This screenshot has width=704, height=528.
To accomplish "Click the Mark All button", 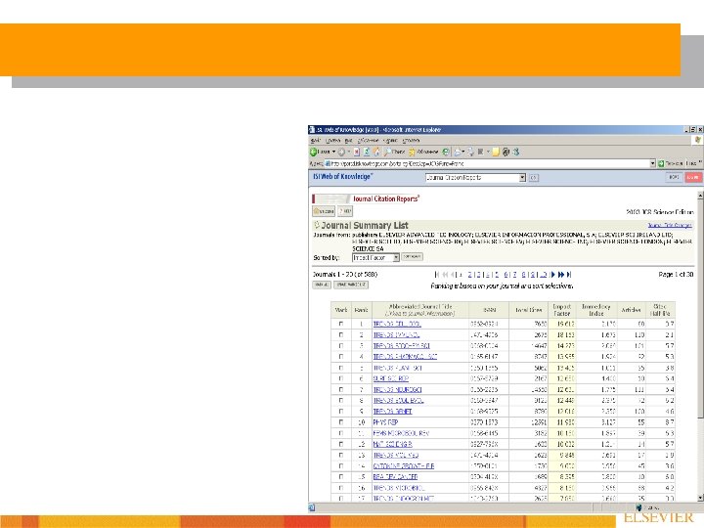I will [x=322, y=285].
